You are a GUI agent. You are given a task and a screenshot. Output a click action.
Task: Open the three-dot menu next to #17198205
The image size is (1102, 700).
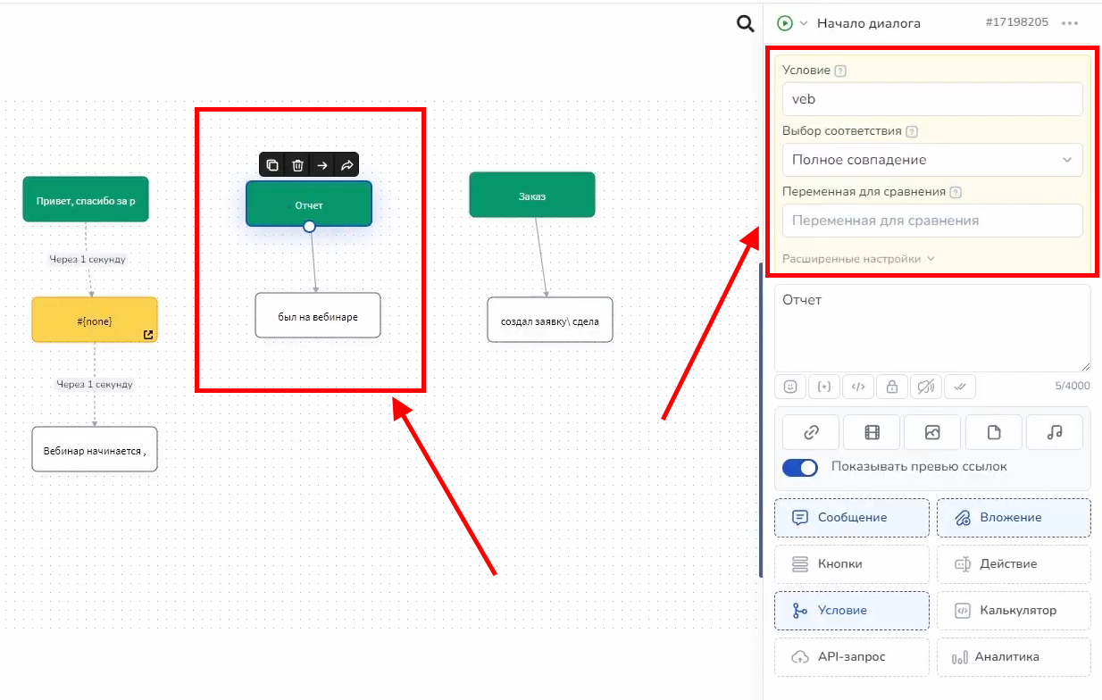pyautogui.click(x=1070, y=23)
